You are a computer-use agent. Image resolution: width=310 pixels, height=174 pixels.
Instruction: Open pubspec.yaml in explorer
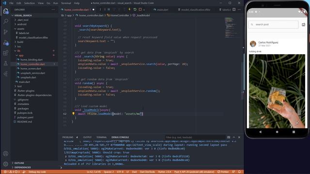25,117
